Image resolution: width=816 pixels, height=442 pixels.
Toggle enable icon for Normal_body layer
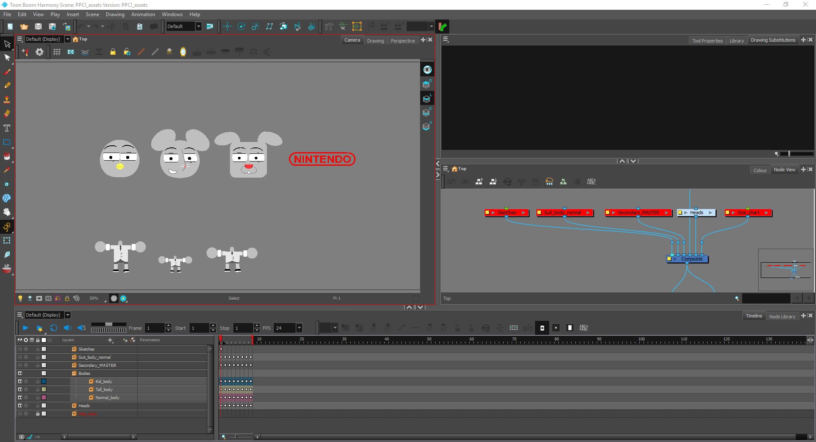click(20, 397)
